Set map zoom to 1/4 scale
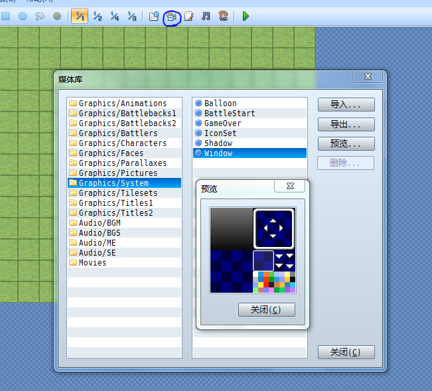 click(115, 16)
